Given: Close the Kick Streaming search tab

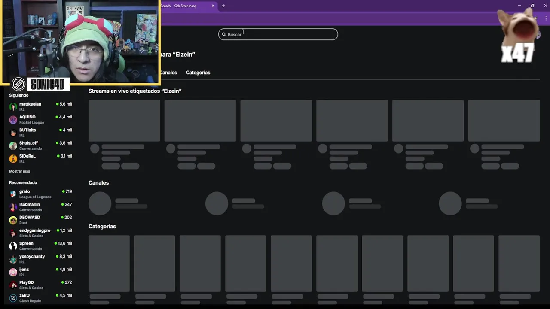Looking at the screenshot, I should coord(213,6).
